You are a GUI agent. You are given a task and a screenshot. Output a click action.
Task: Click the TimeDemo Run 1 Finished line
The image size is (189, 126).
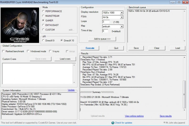click(x=93, y=60)
